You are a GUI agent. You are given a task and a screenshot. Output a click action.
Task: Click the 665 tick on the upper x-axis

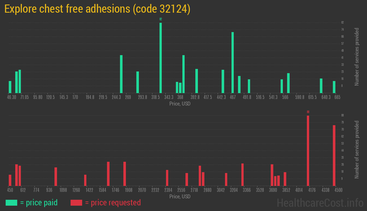[337, 97]
